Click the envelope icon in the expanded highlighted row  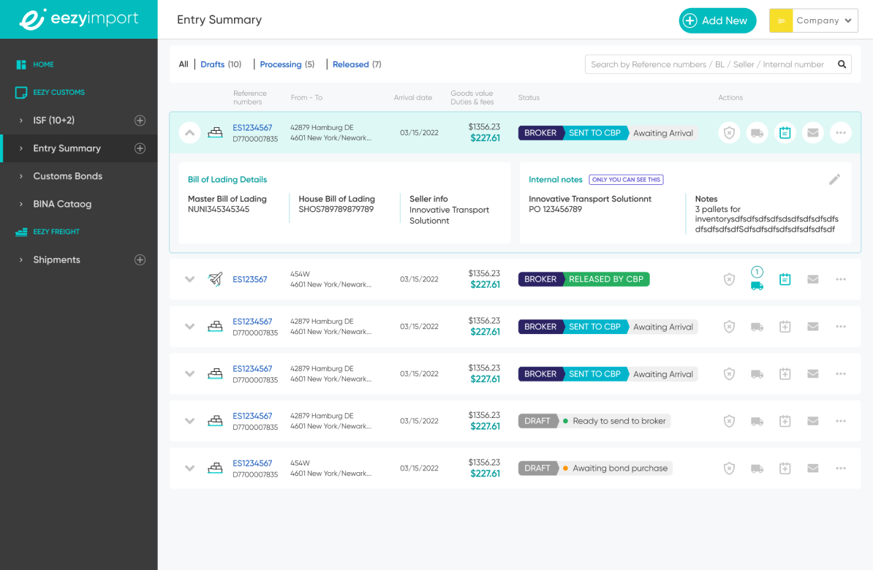tap(812, 133)
